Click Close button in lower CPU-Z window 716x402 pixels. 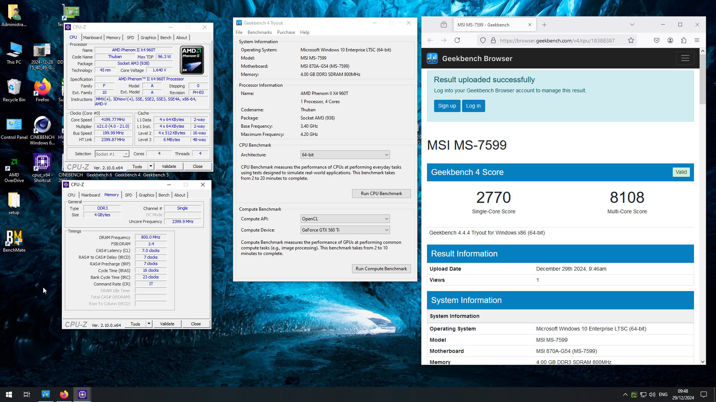[x=196, y=324]
